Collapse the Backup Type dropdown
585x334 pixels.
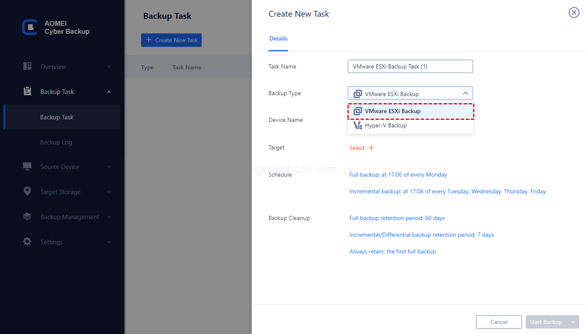pos(465,94)
